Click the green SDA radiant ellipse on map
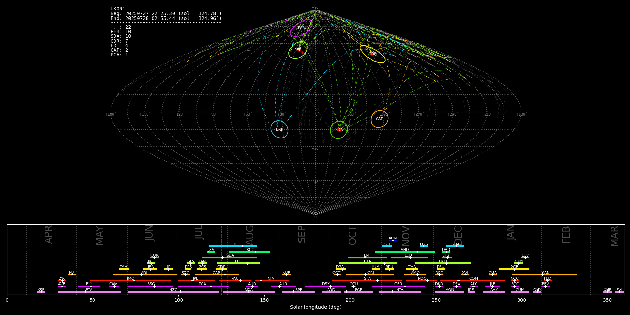This screenshot has width=630, height=315. 339,129
